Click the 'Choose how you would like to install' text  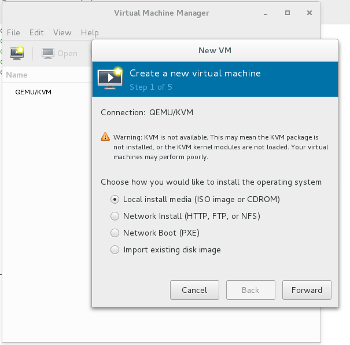click(x=211, y=182)
